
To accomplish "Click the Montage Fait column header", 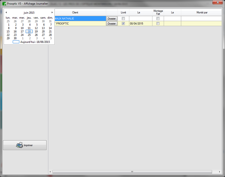I will point(158,12).
